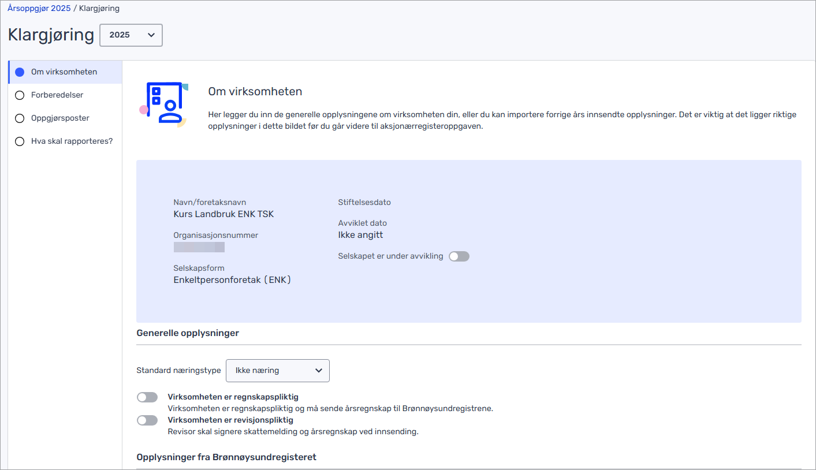Click the filled step circle beside Om virksomheten
The height and width of the screenshot is (470, 816).
(x=20, y=72)
